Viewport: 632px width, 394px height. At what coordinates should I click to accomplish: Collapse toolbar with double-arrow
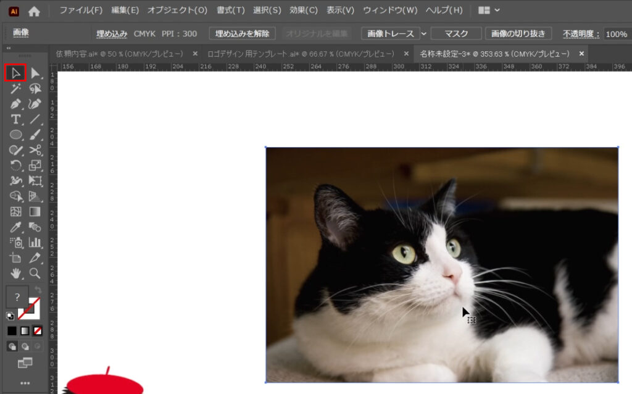pos(9,48)
